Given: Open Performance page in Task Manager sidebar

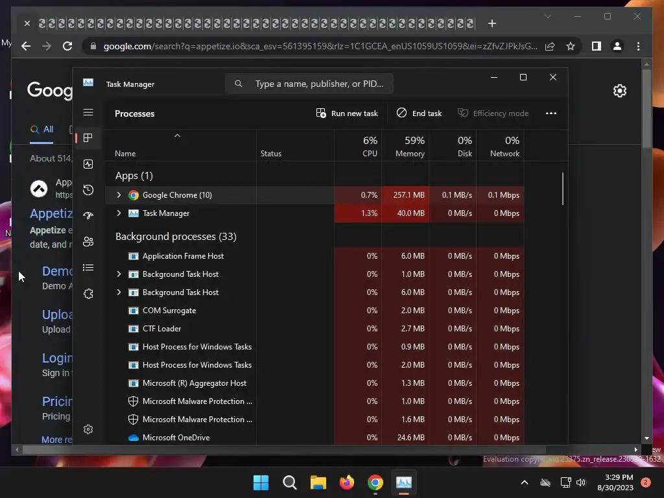Looking at the screenshot, I should 88,164.
